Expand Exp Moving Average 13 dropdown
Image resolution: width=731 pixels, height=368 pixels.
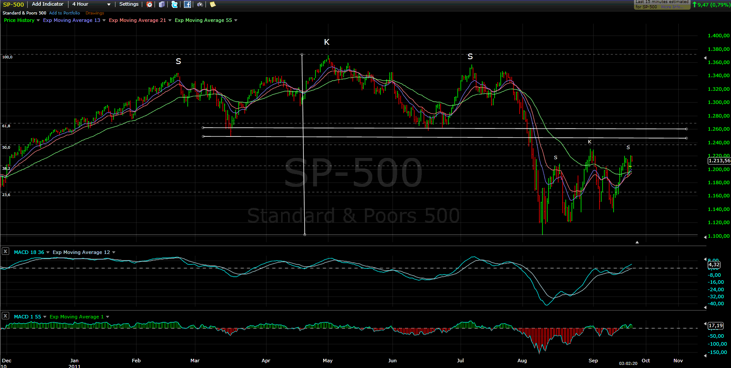(x=104, y=21)
